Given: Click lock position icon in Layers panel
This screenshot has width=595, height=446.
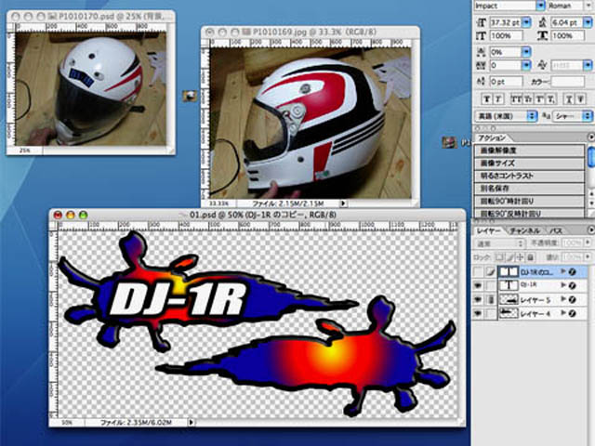Looking at the screenshot, I should pyautogui.click(x=521, y=257).
